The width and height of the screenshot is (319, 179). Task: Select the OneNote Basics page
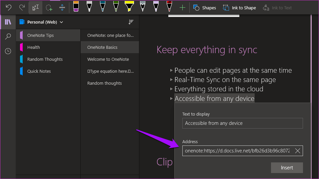[x=110, y=47]
